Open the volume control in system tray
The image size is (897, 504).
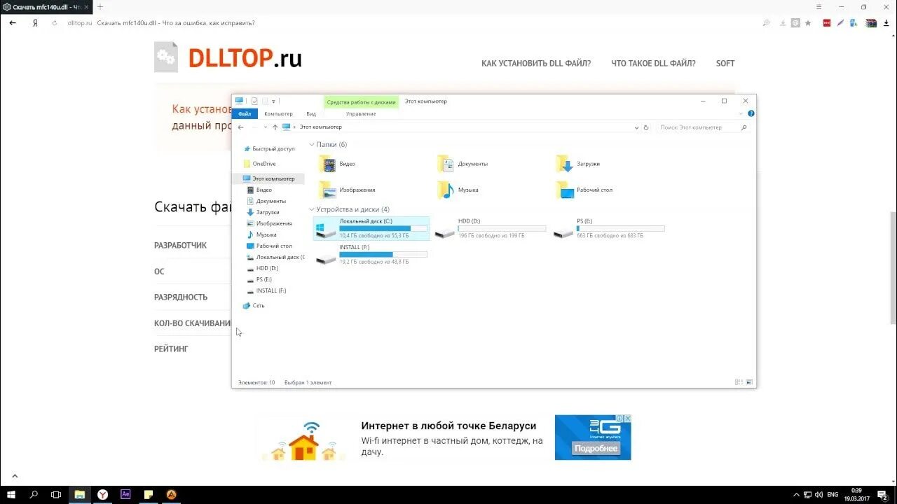click(818, 495)
